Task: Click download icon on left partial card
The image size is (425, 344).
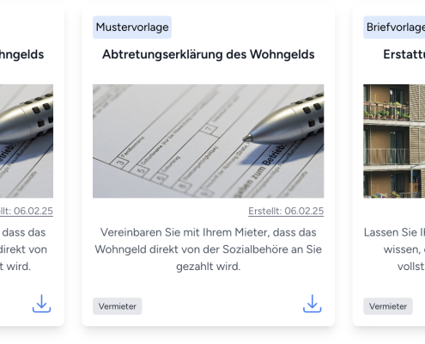Action: click(x=41, y=304)
